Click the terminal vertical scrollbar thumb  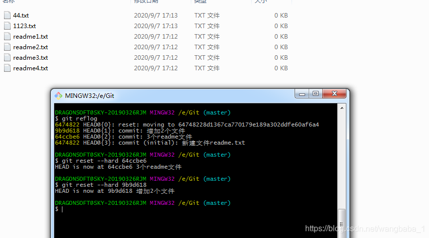(341, 223)
